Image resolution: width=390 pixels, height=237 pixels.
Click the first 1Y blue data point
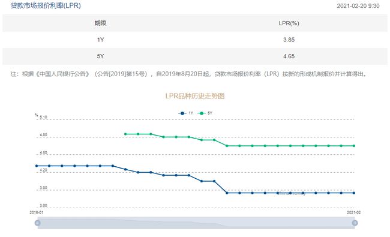tap(37, 166)
